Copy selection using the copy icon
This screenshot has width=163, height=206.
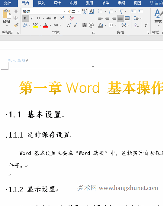(16, 18)
